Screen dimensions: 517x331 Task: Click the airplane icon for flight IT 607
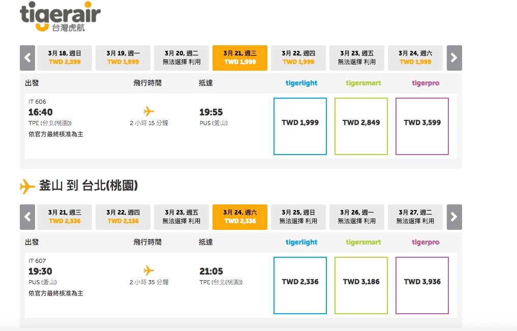(149, 270)
